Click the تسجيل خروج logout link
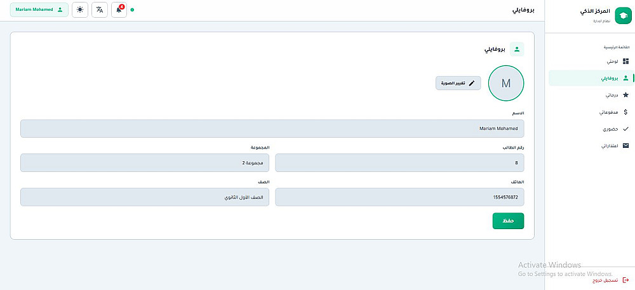The height and width of the screenshot is (290, 635). (x=605, y=280)
